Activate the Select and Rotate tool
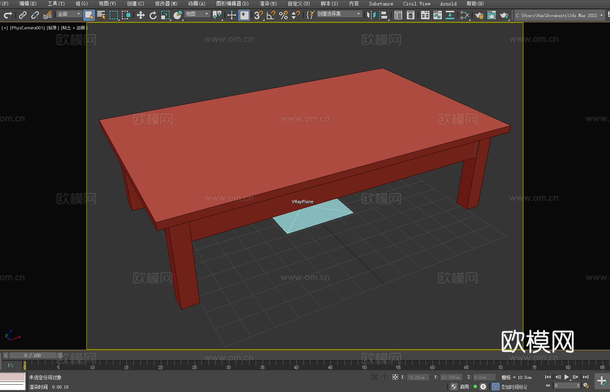 coord(153,15)
